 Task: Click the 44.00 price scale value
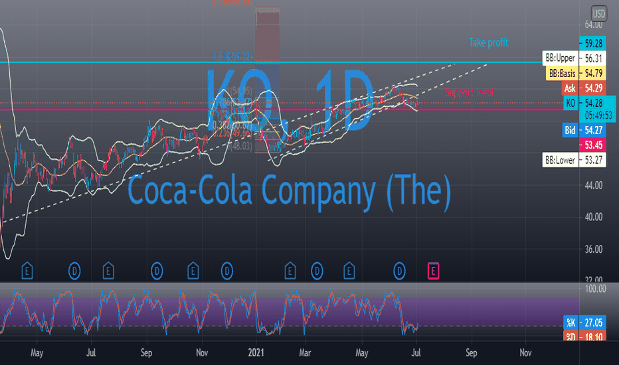coord(593,185)
